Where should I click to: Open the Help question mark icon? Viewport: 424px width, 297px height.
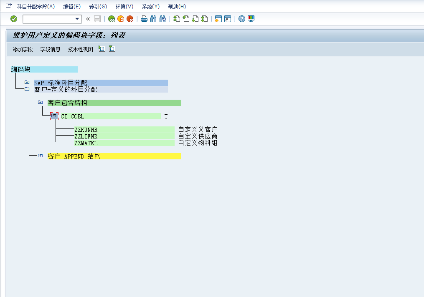coord(241,19)
